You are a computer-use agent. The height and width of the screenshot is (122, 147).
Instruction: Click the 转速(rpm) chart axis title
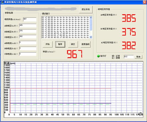[x=10, y=63]
